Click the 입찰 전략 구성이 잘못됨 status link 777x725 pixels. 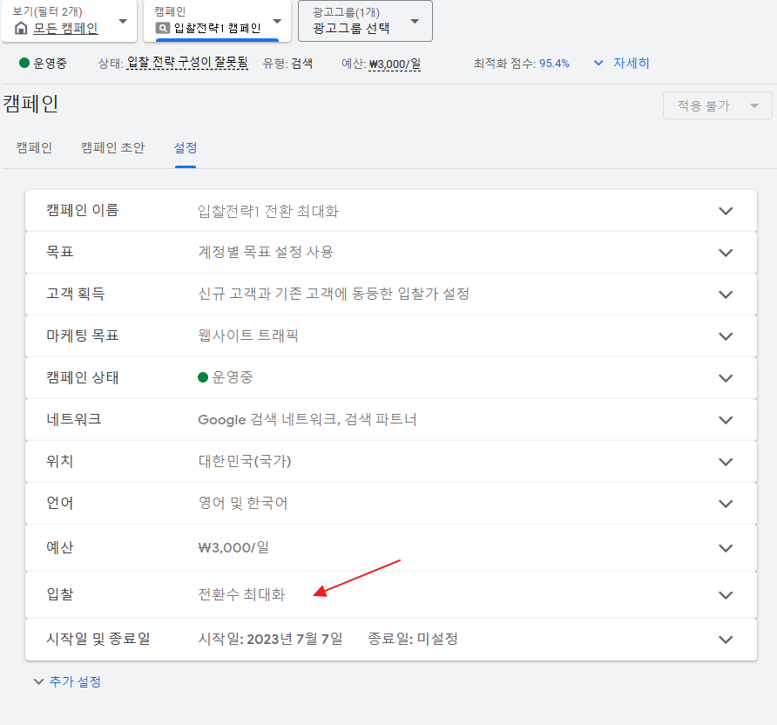click(x=187, y=64)
